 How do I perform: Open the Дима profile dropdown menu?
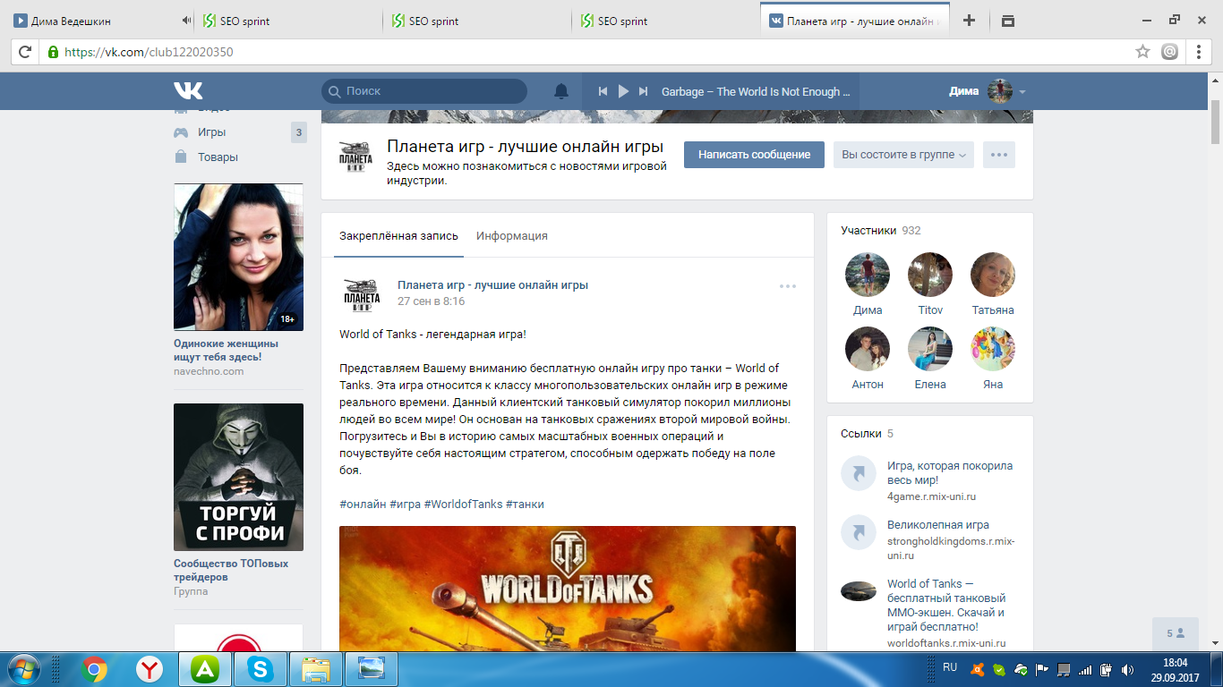(988, 91)
